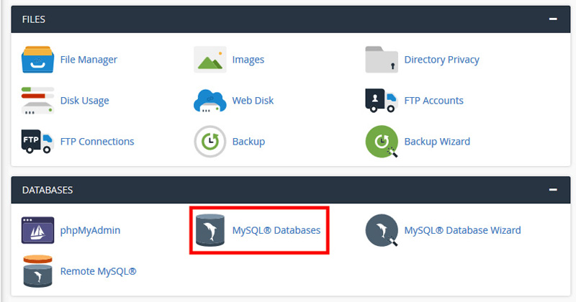Open the FTP Connections truck icon
Viewport: 576px width, 302px height.
click(37, 141)
